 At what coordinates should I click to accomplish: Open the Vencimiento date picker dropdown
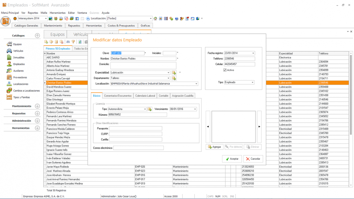click(195, 109)
